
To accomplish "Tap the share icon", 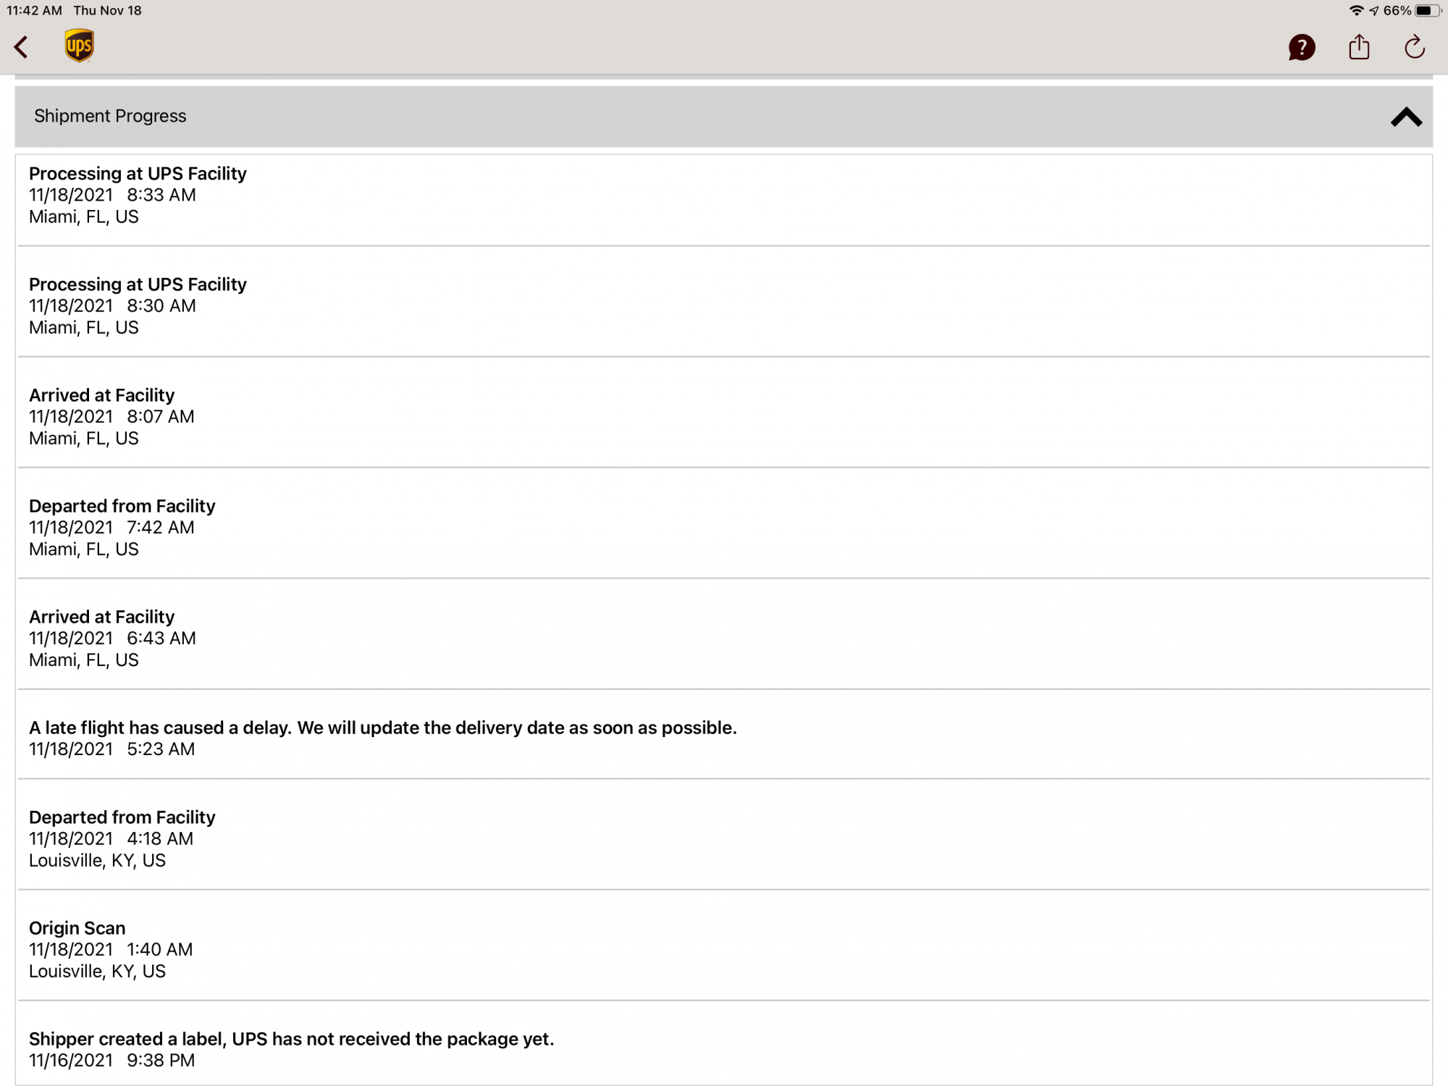I will (x=1359, y=48).
